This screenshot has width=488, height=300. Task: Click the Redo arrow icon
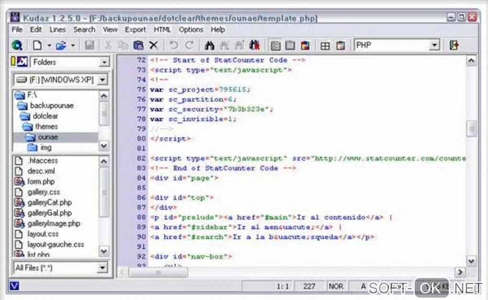pyautogui.click(x=189, y=45)
